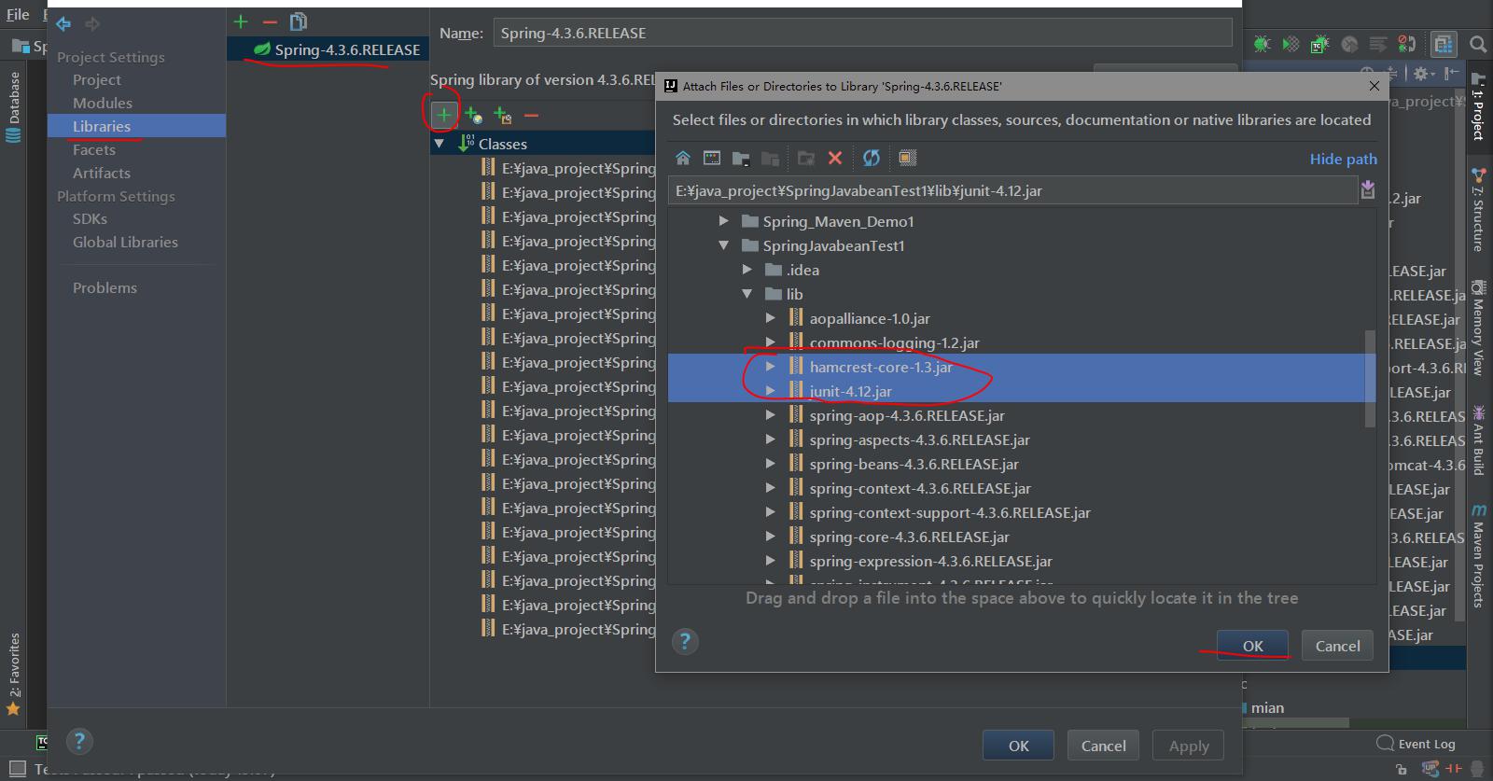Click the Hide path link
1493x781 pixels.
click(1343, 159)
